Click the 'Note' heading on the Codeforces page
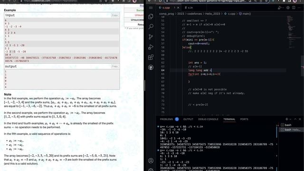 click(x=8, y=95)
